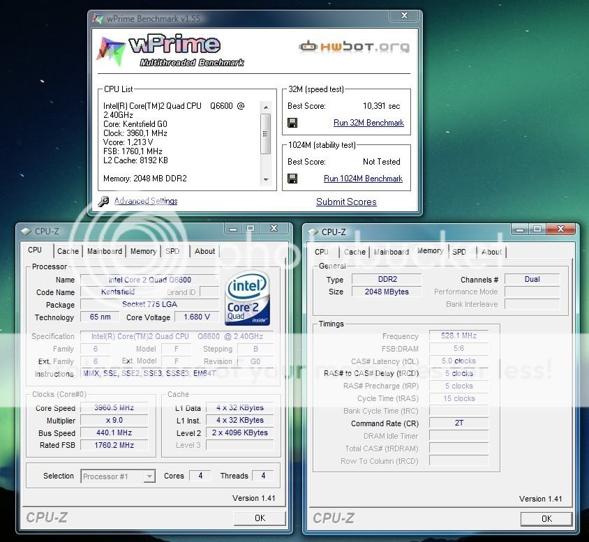Click the wrench icon next to Advanced Settings
Screen dimensions: 589x542
pyautogui.click(x=103, y=201)
